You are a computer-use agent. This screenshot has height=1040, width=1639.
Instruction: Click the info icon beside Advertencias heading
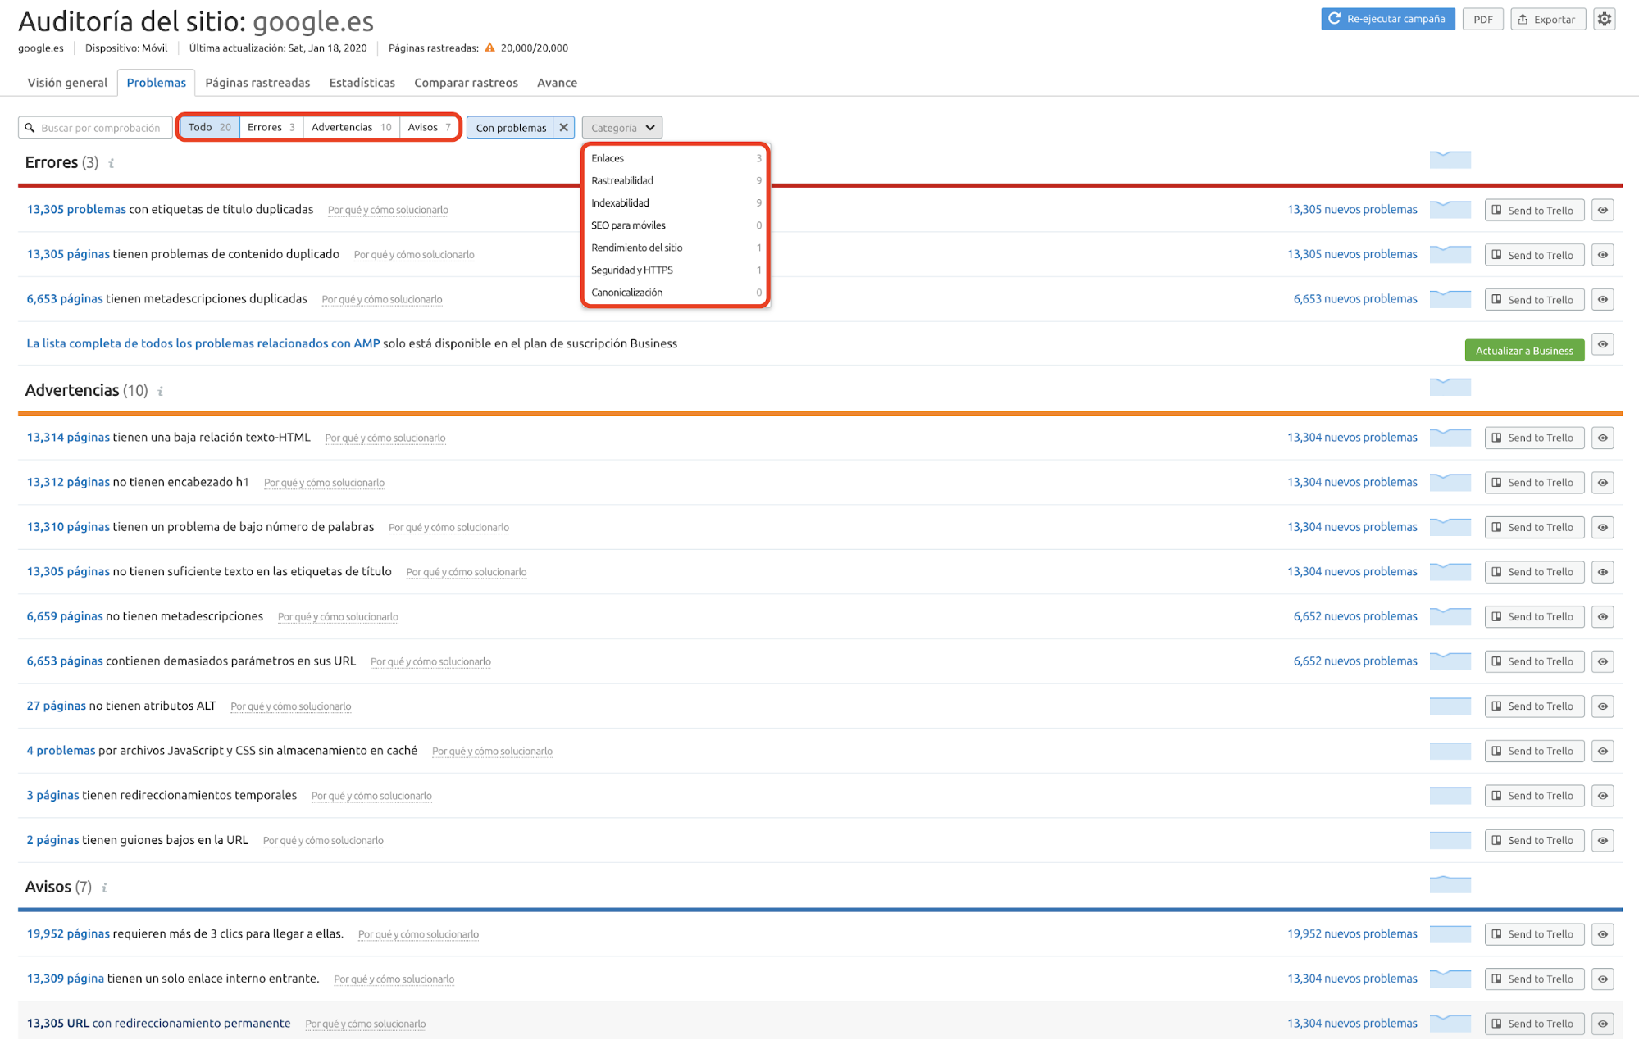[x=161, y=391]
